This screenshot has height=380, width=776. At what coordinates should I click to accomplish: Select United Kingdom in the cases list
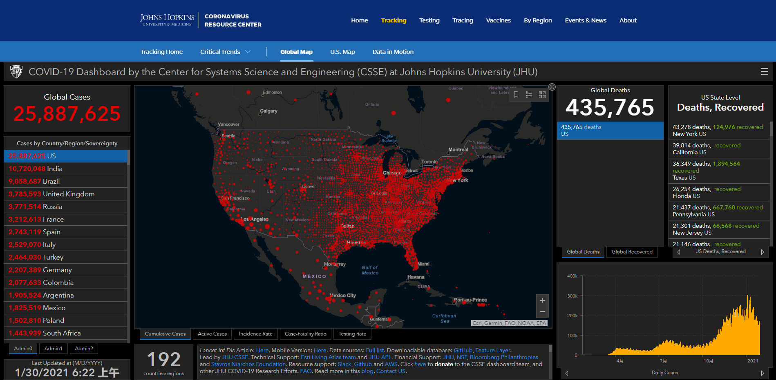[x=65, y=194]
